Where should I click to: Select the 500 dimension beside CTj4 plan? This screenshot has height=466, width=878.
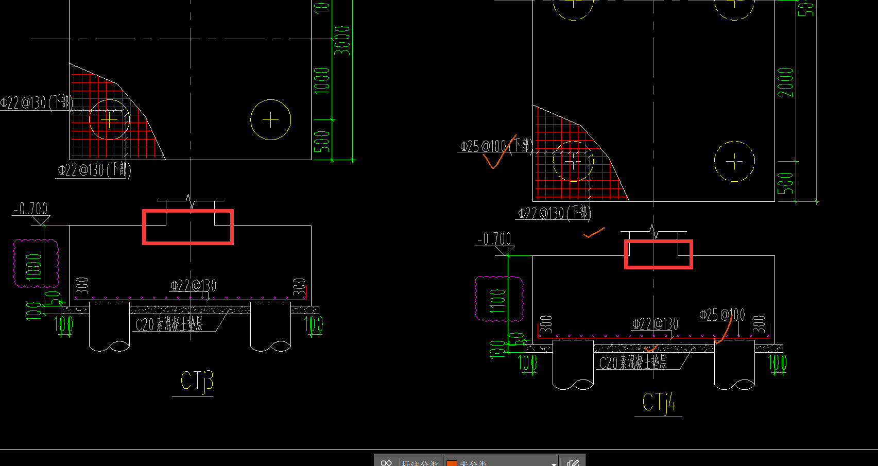[785, 183]
